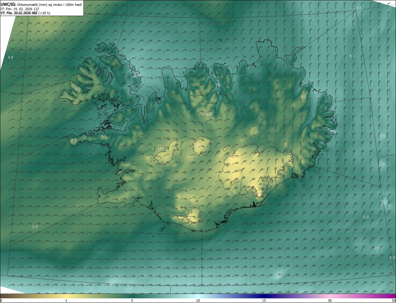Click the 7.2 value label on the map
The height and width of the screenshot is (303, 396).
218,86
